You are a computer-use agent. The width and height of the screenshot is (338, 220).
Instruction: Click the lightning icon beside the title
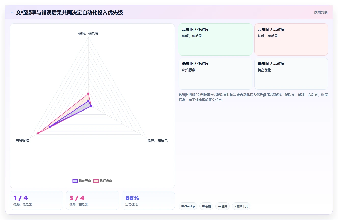pos(12,13)
